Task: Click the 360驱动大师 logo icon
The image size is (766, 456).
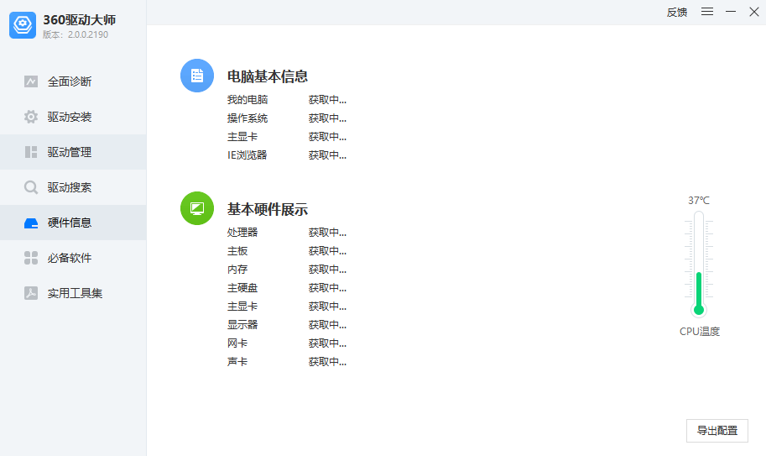Action: (23, 25)
